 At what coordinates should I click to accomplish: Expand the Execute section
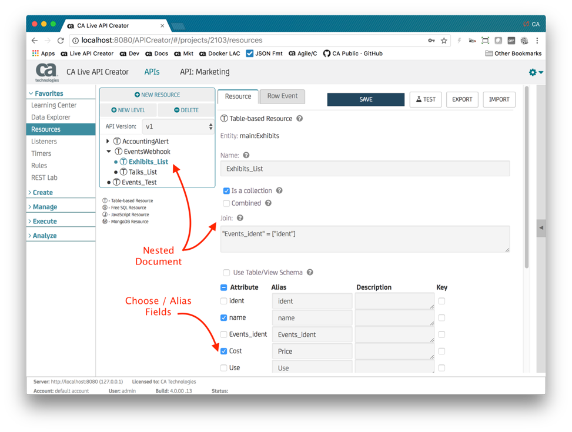coord(43,221)
